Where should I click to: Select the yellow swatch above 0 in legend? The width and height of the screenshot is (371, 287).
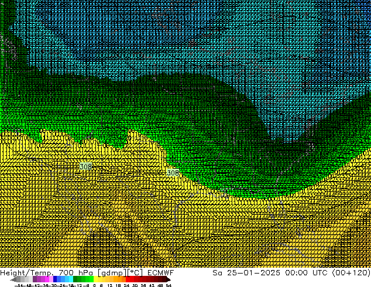[95, 279]
